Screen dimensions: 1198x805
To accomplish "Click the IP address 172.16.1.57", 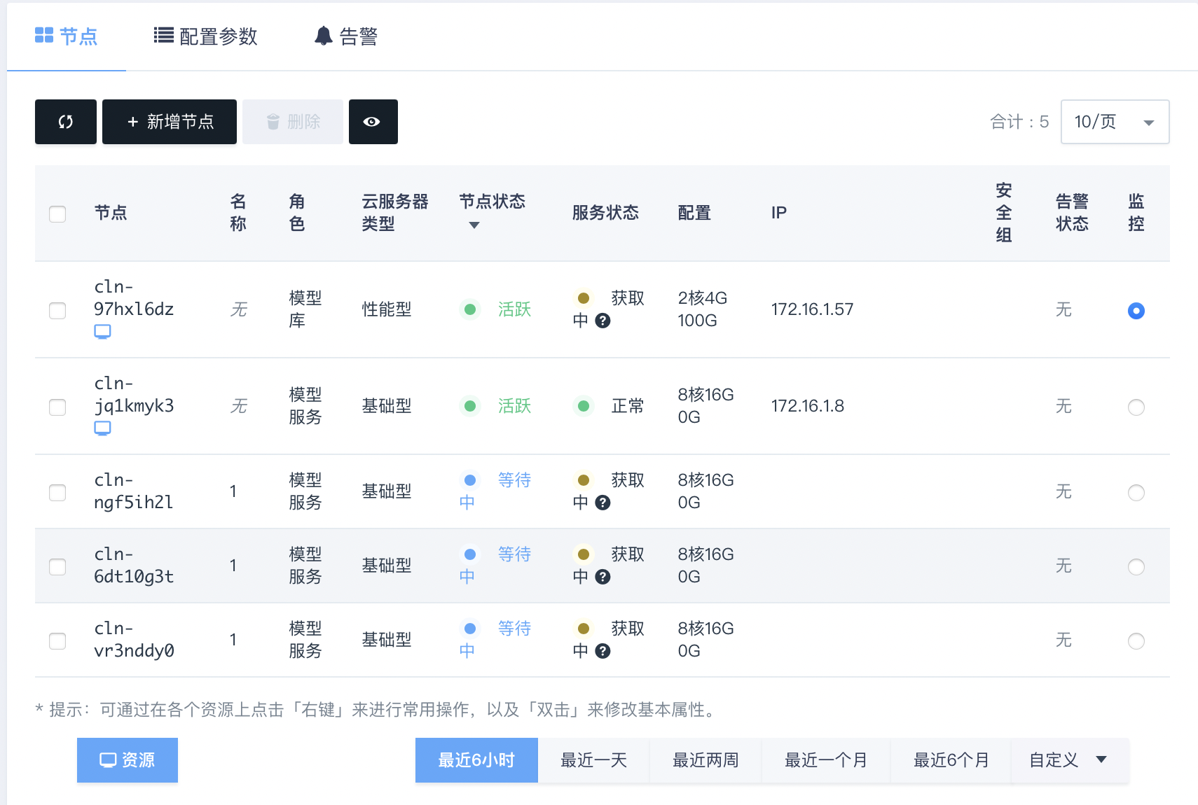I will (812, 309).
